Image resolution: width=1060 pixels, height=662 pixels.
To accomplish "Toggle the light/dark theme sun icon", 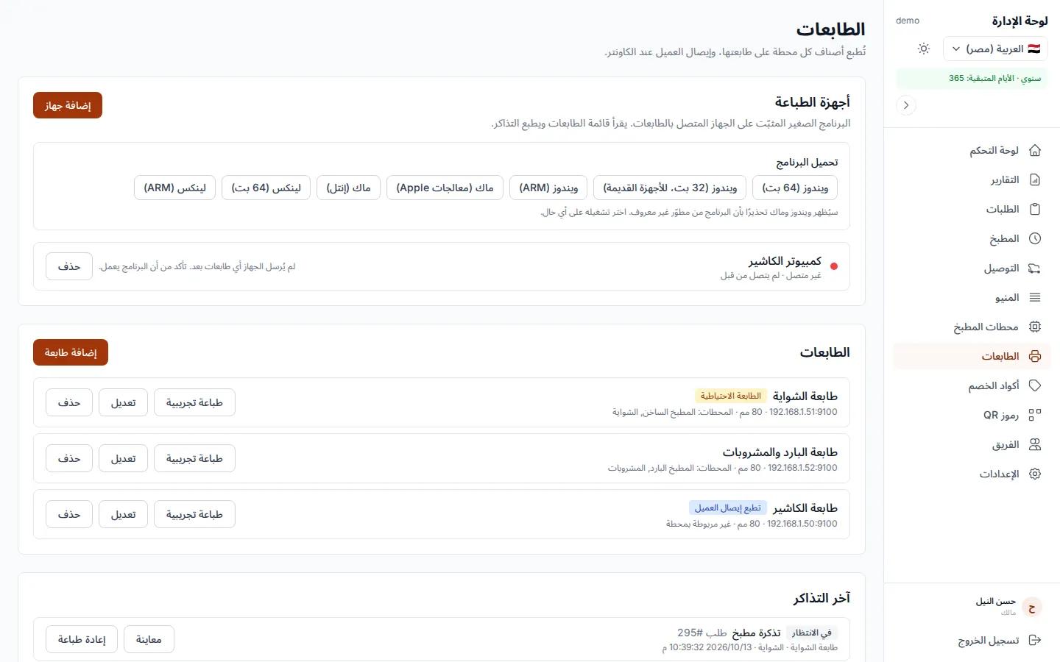I will pyautogui.click(x=924, y=49).
